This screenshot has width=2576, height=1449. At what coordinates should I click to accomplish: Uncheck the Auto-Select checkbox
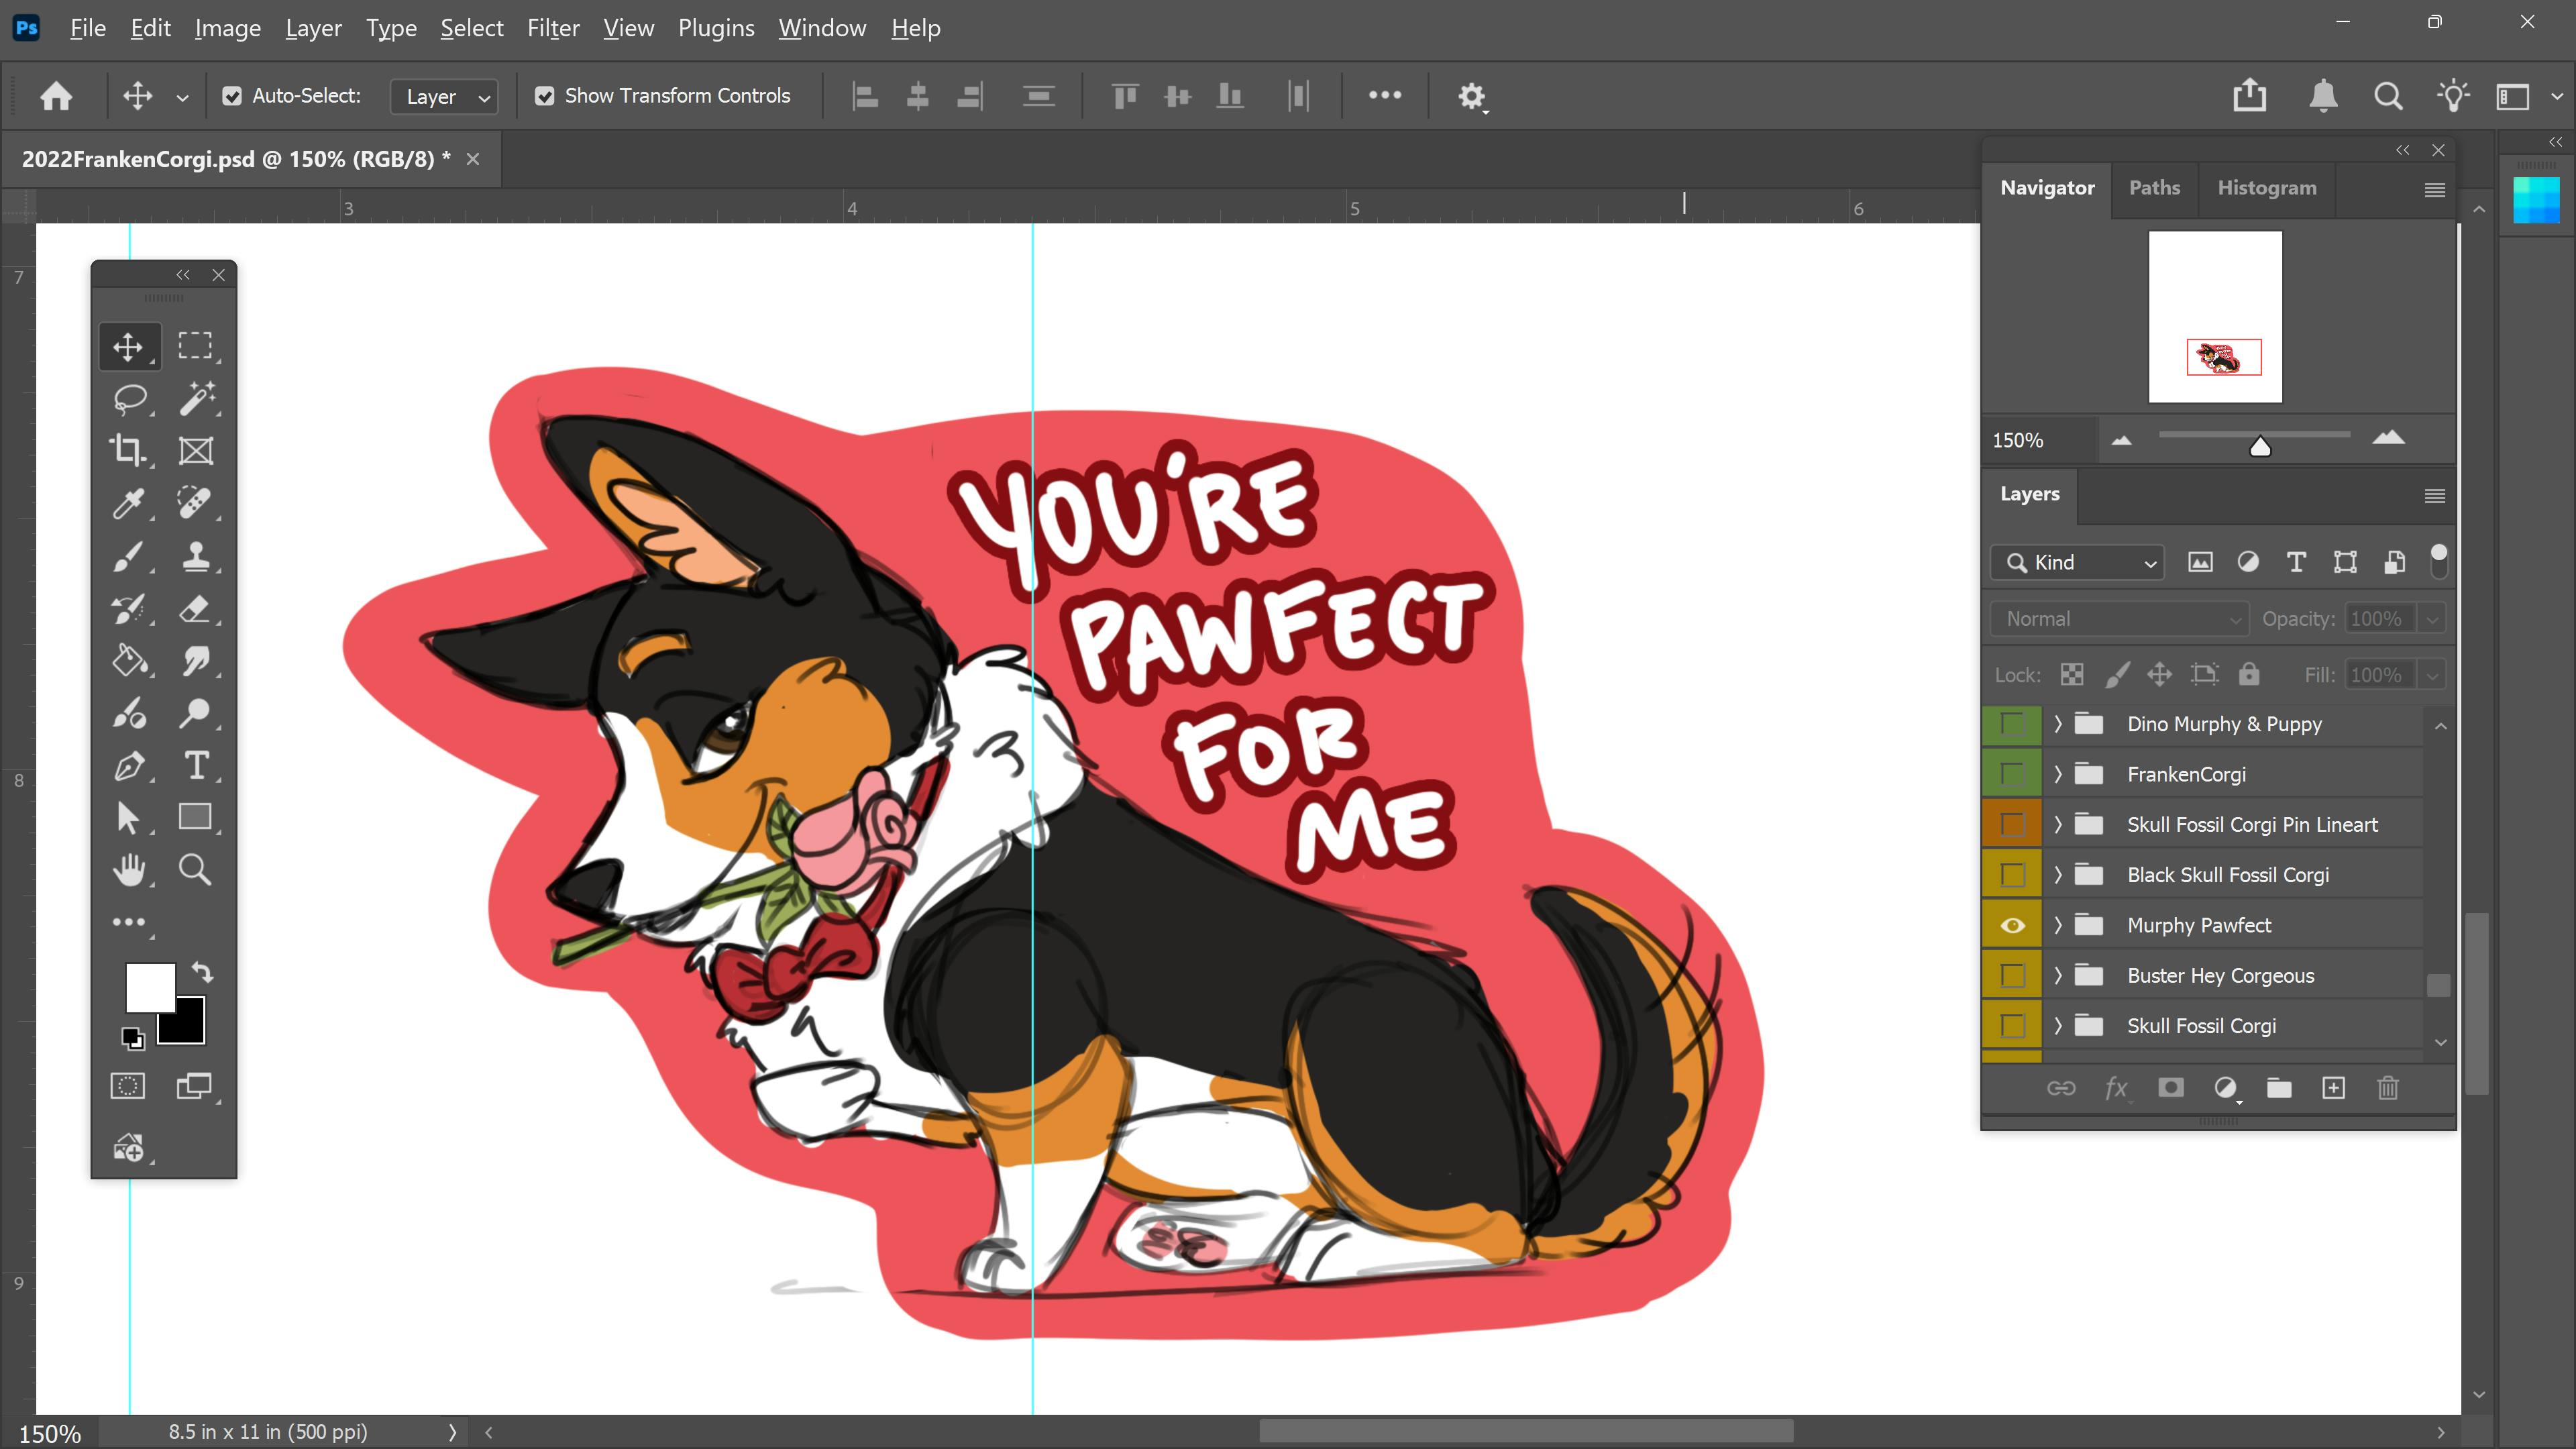pos(232,96)
